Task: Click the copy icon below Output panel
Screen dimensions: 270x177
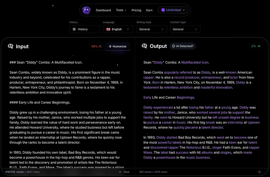Action: click(x=260, y=172)
